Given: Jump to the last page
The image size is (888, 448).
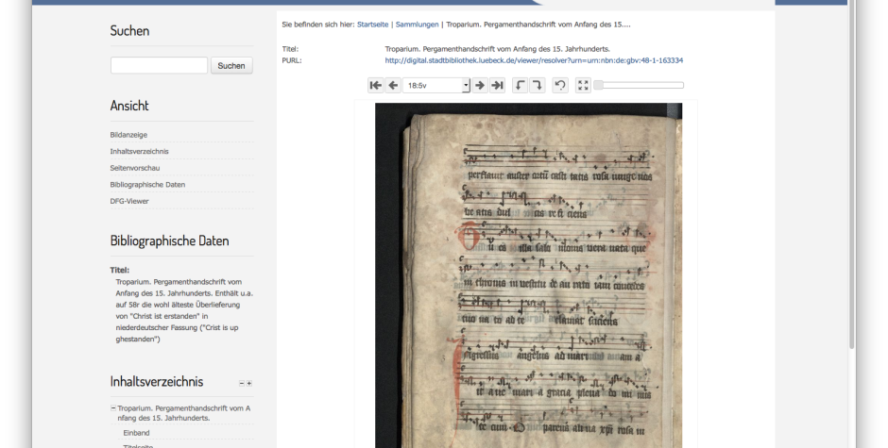Looking at the screenshot, I should 497,86.
